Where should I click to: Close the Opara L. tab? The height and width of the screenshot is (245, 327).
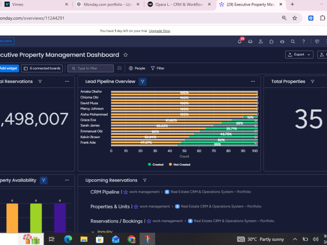click(x=209, y=4)
